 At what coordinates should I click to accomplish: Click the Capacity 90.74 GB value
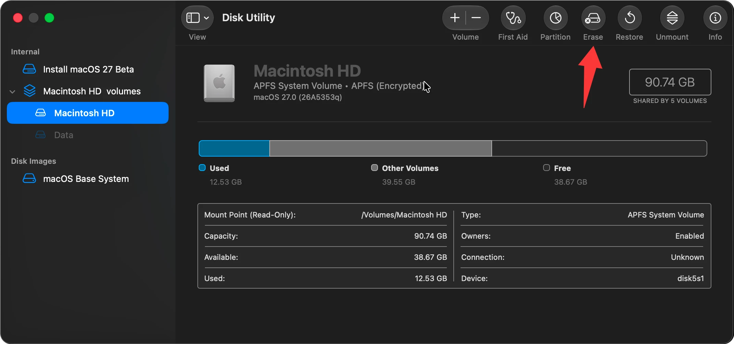point(430,236)
